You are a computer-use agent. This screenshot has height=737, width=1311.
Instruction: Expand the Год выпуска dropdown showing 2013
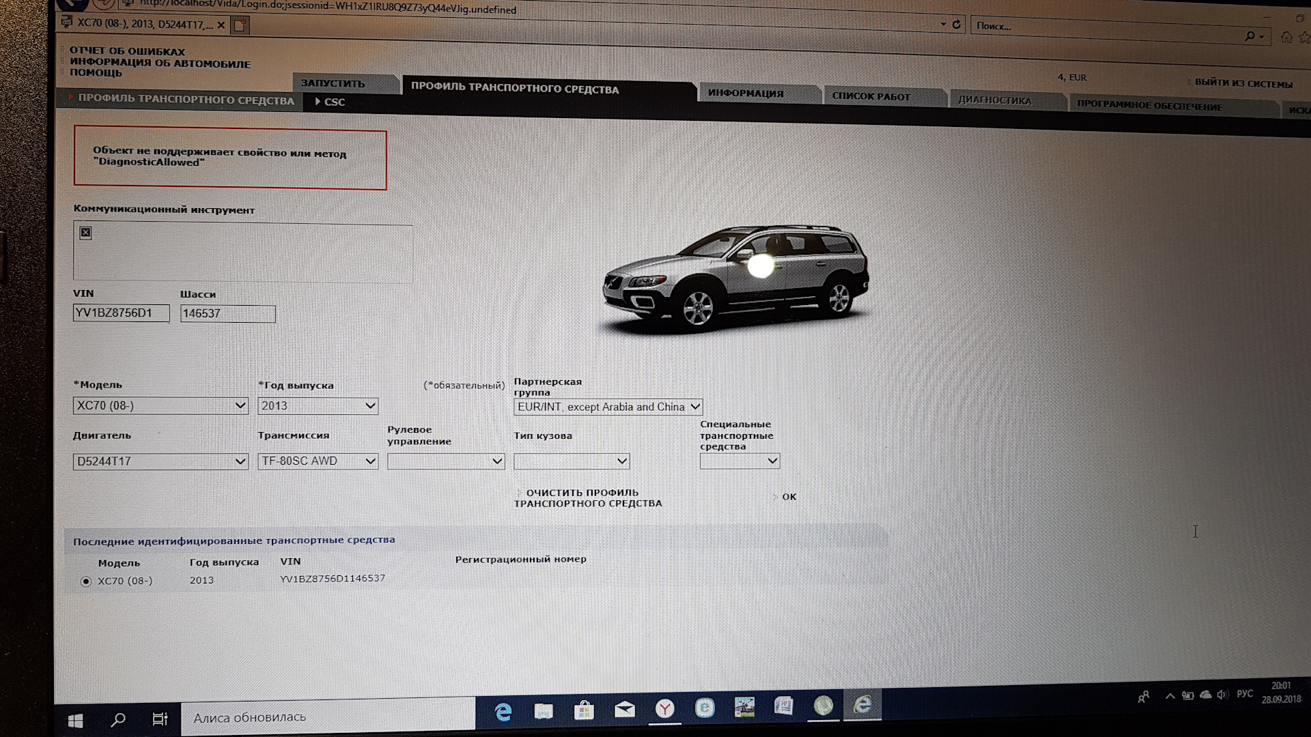click(x=318, y=406)
